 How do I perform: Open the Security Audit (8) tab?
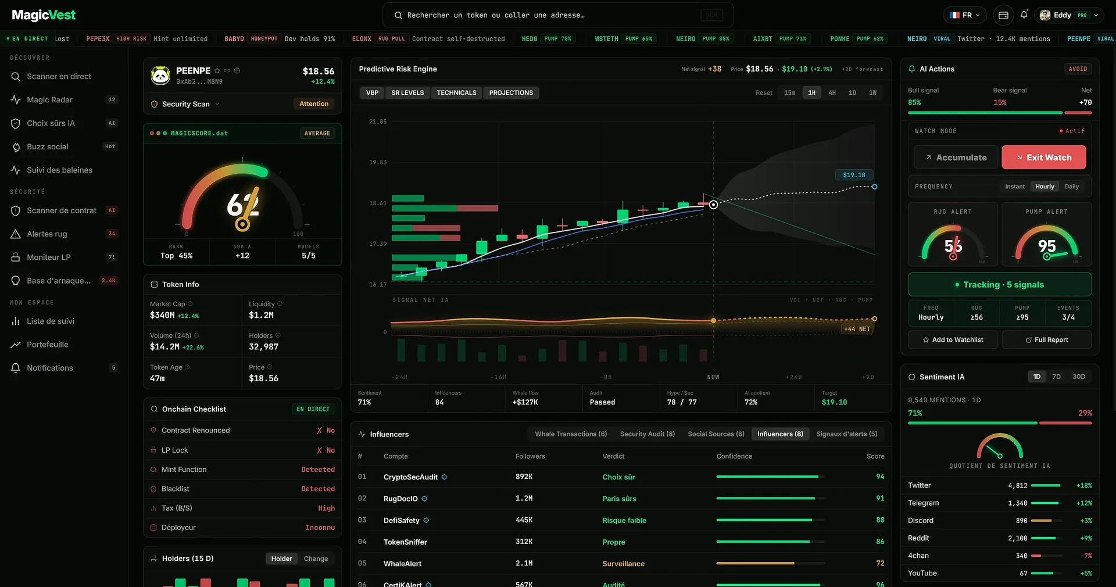click(647, 434)
